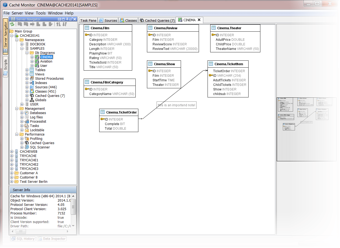Open the File menu
340x248 pixels.
point(6,13)
